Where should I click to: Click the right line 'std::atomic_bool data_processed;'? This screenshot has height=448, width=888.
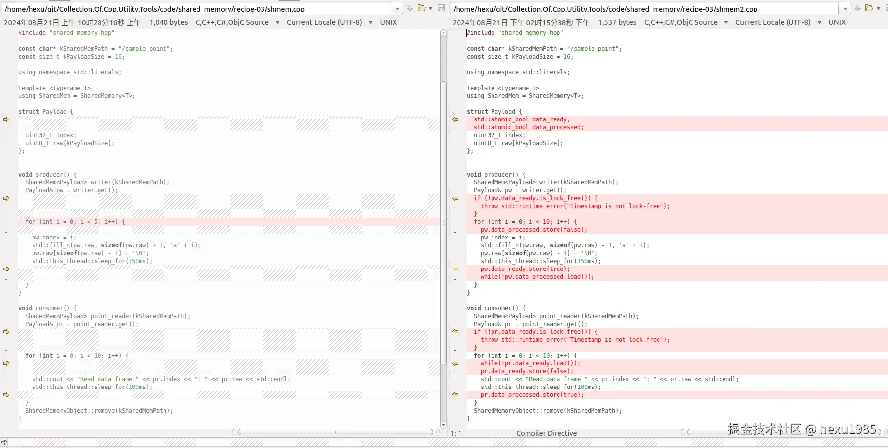tap(528, 127)
